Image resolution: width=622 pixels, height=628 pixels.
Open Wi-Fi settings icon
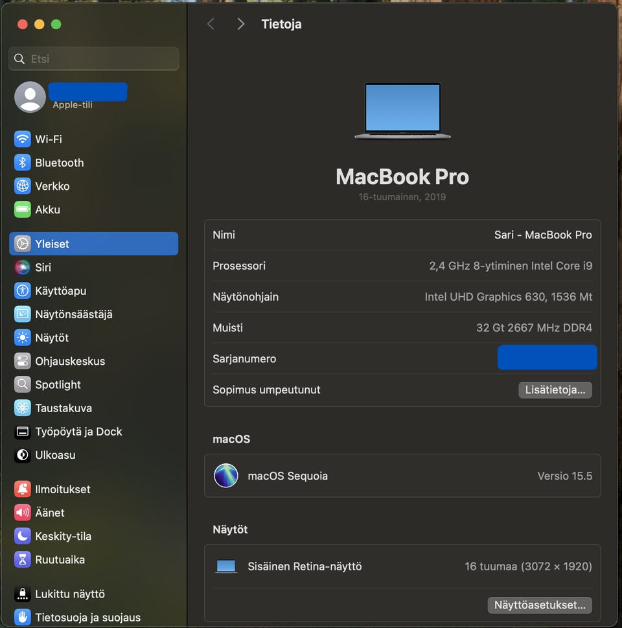[23, 139]
